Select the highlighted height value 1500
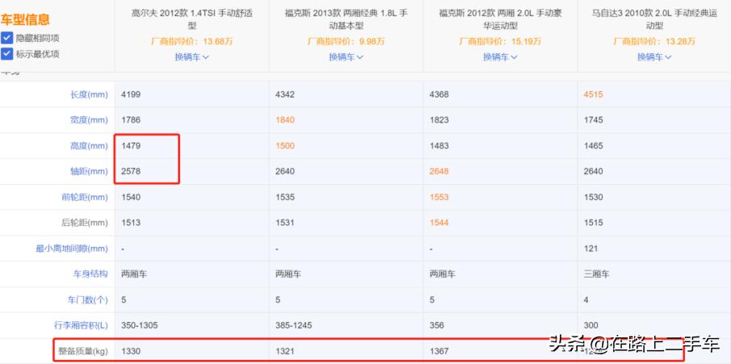Screen dimensions: 731x364 (x=285, y=146)
